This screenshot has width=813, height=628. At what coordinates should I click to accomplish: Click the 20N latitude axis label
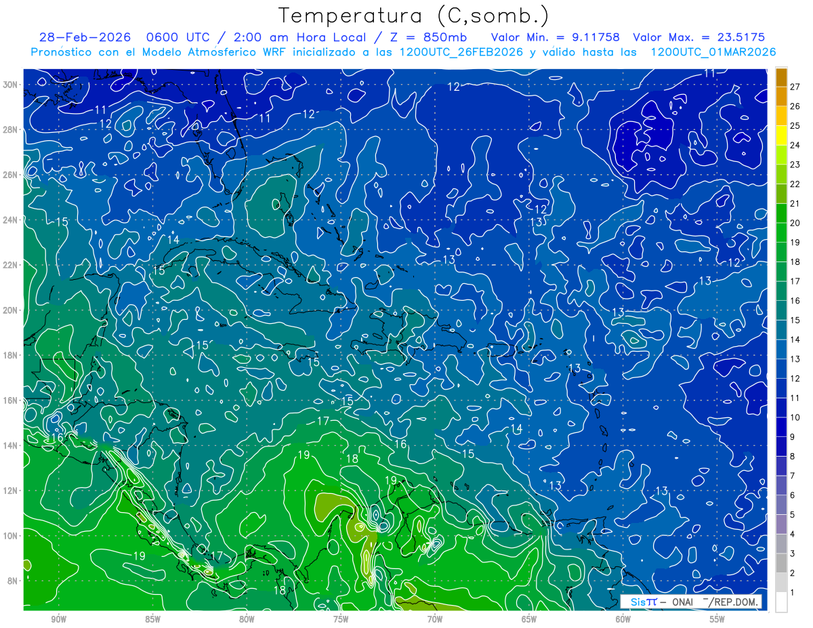coord(12,310)
